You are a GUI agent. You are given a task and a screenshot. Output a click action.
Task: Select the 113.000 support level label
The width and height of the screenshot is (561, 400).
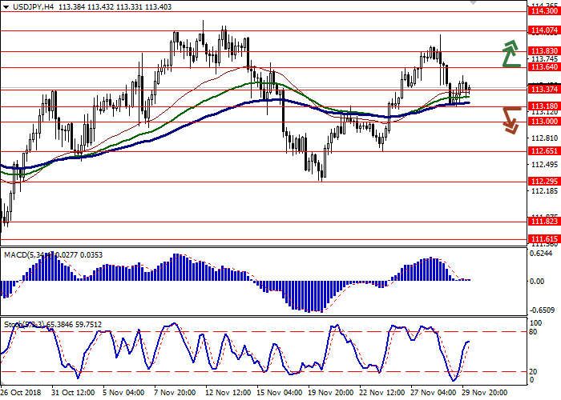coord(544,121)
